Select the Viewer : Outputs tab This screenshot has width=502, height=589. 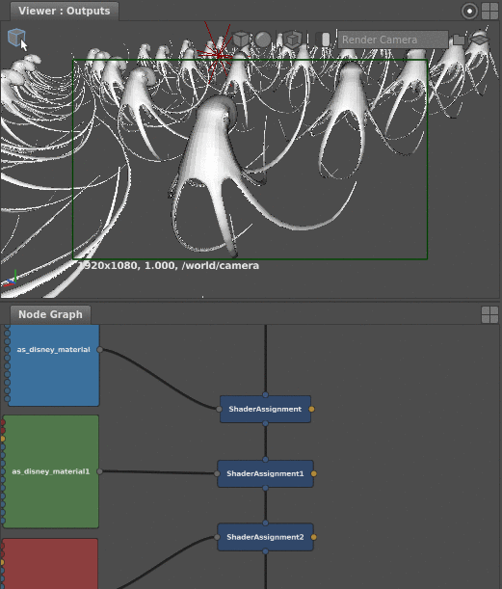(x=65, y=11)
